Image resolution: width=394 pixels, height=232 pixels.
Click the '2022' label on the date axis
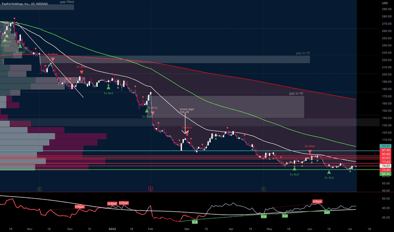(x=112, y=229)
